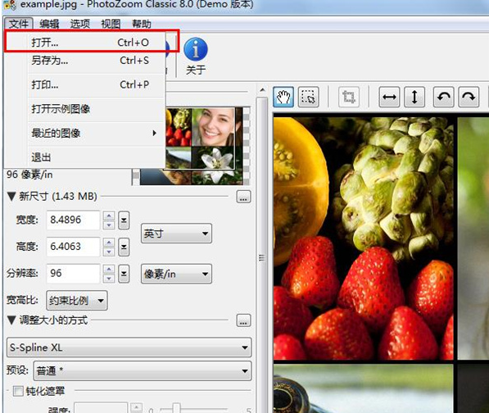Flip image vertically

(414, 97)
